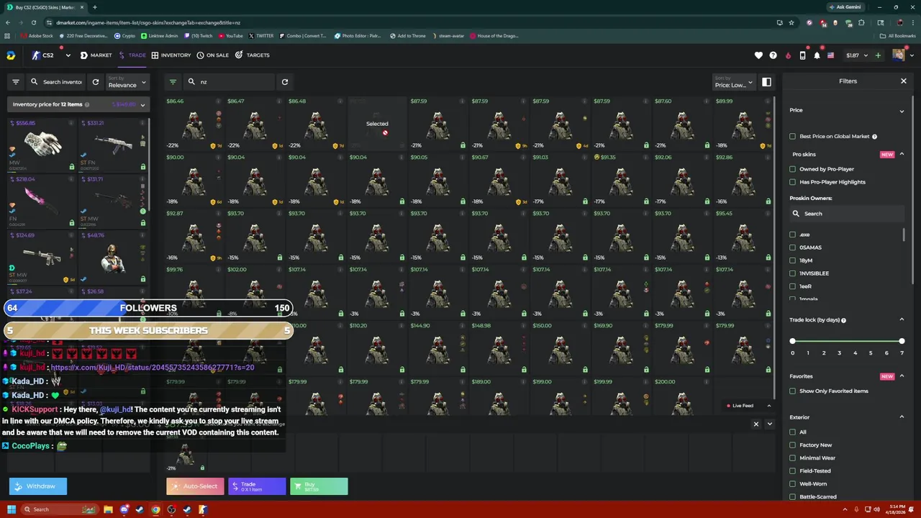Open the favorites heart icon in header
This screenshot has height=518, width=921.
click(x=758, y=55)
